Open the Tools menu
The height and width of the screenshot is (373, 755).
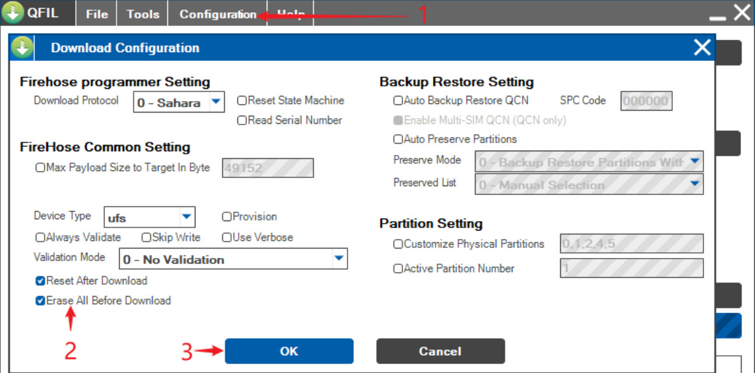pos(143,14)
